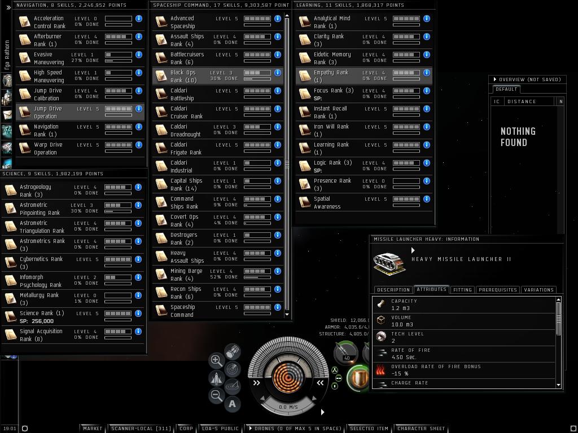Open the Fitting tab
578x433 pixels.
pyautogui.click(x=462, y=290)
